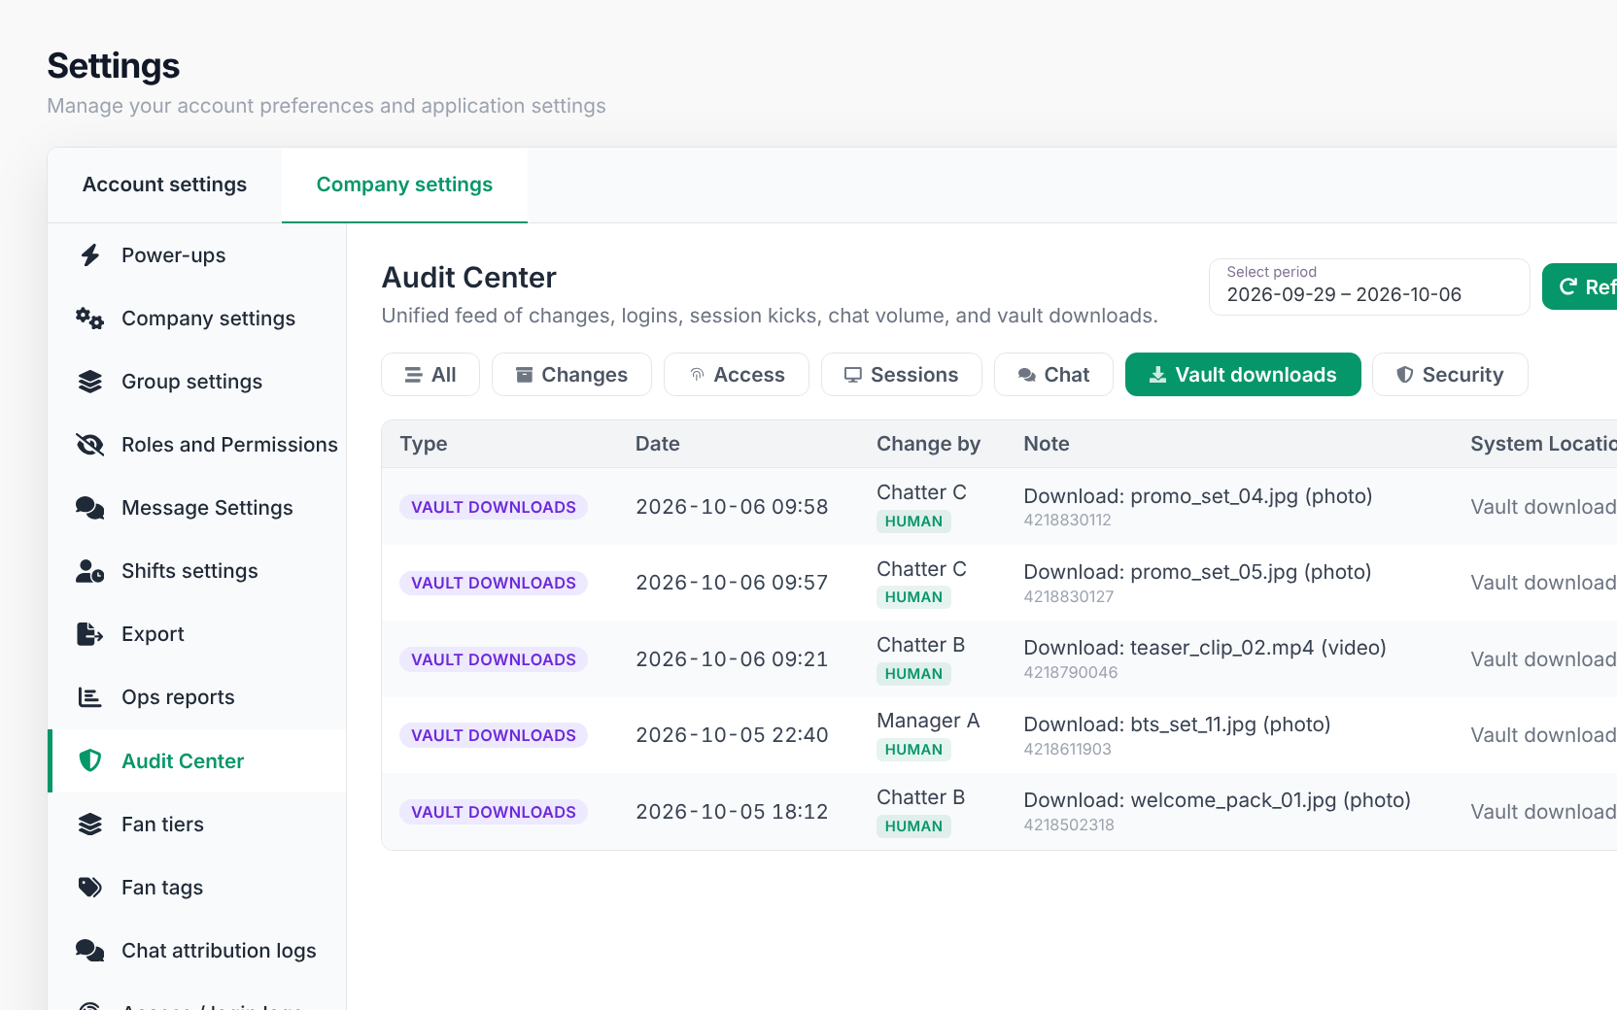Click the Note column header
This screenshot has height=1010, width=1617.
(1047, 444)
